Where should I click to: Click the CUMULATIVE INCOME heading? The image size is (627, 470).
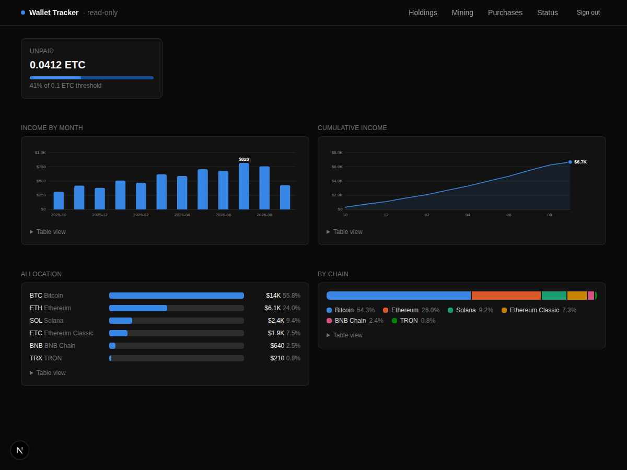point(352,128)
